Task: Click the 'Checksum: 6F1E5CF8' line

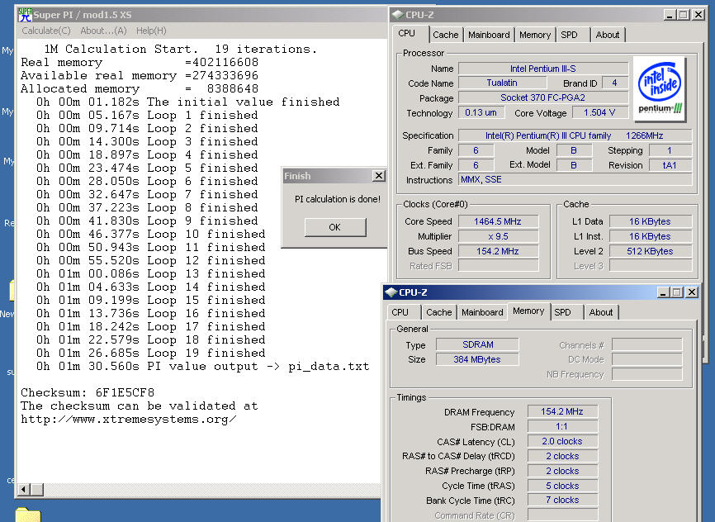Action: click(x=88, y=392)
